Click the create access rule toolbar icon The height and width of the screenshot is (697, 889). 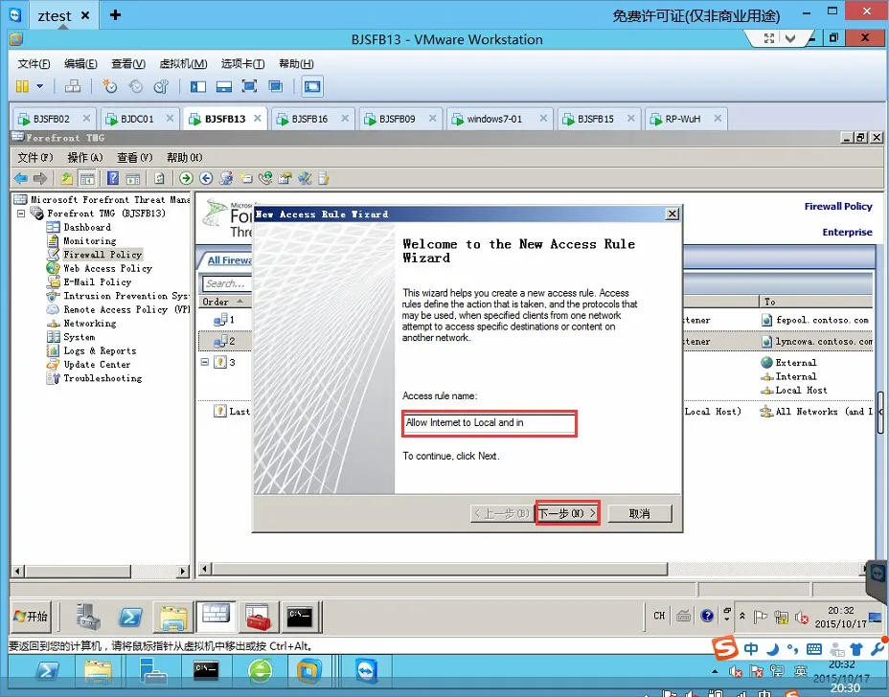[245, 178]
